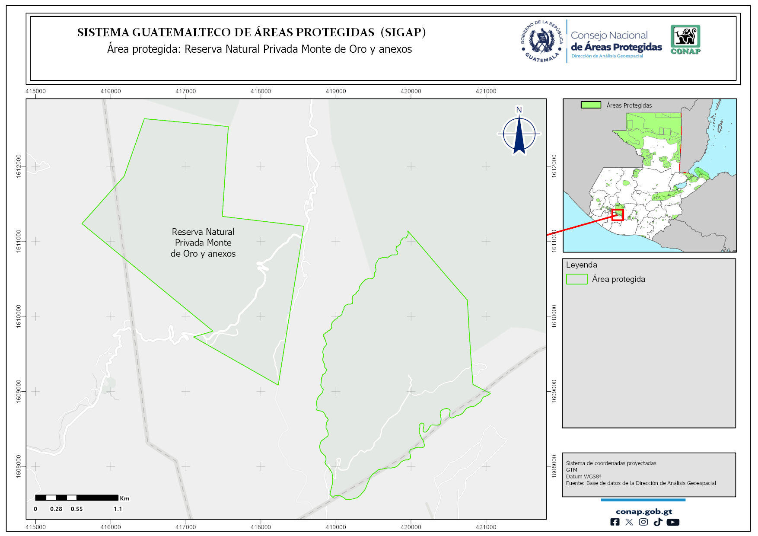Click the Instagram icon in the footer

[643, 522]
